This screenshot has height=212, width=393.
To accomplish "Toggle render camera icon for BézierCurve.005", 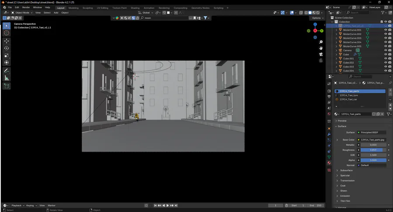I will pyautogui.click(x=390, y=46).
